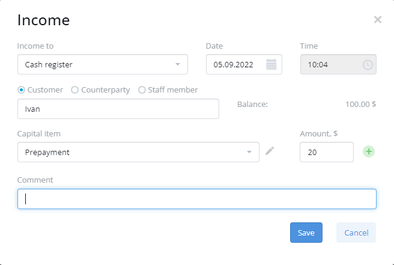This screenshot has width=394, height=265.
Task: Expand the Capital item Prepayment dropdown
Action: tap(138, 152)
